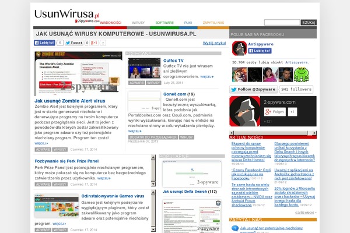
Task: Open Te same hasła na wielu stronach news
Action: [251, 195]
